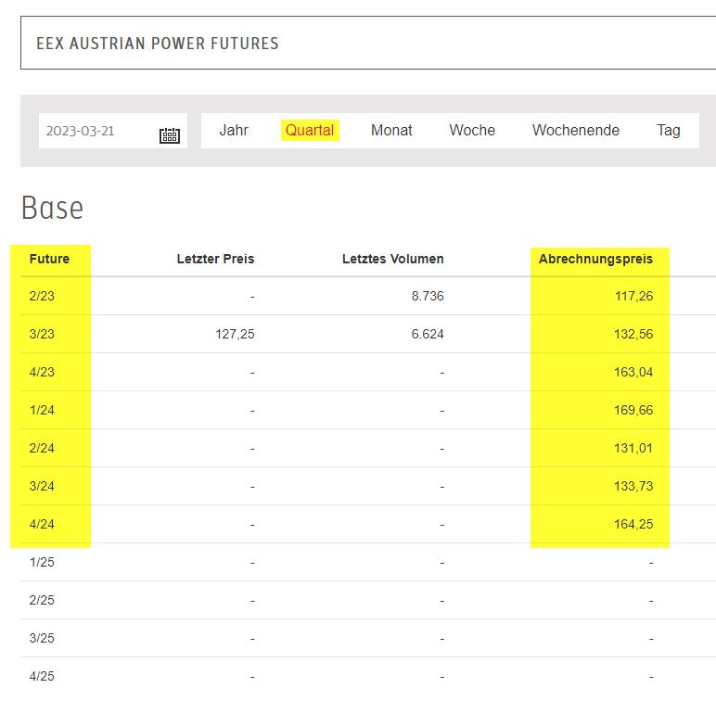
Task: Open the calendar date picker icon
Action: point(170,135)
